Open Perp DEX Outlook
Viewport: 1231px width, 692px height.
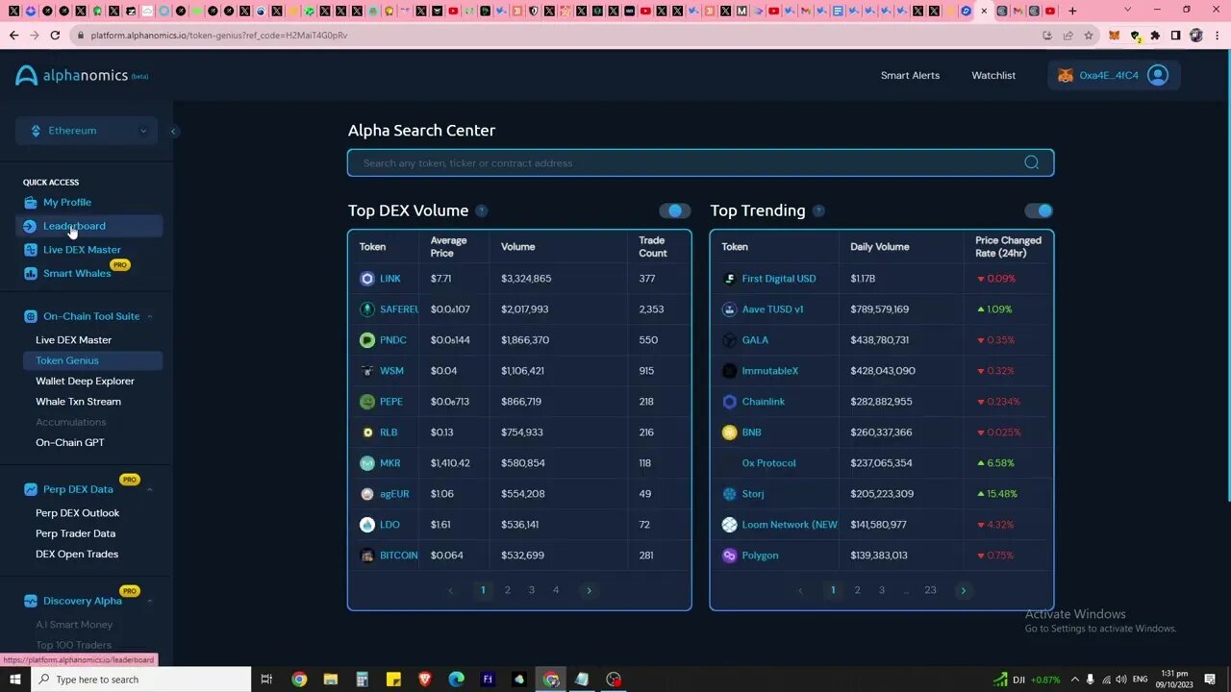(77, 513)
